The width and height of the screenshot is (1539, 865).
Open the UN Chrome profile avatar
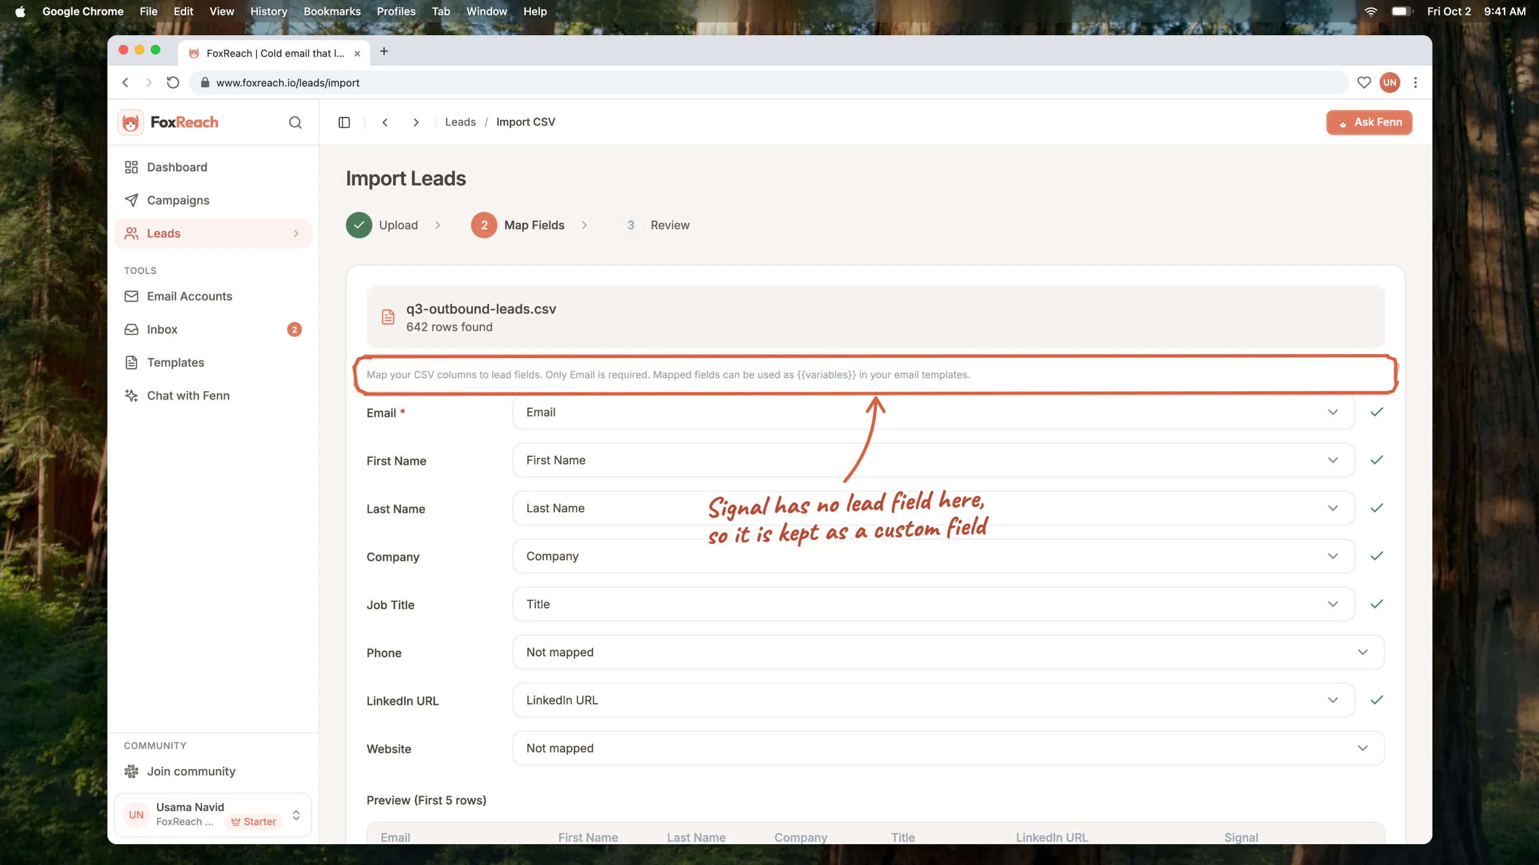pyautogui.click(x=1389, y=82)
